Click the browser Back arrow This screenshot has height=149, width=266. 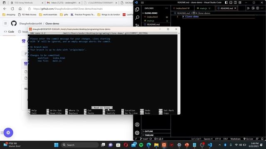coord(5,9)
